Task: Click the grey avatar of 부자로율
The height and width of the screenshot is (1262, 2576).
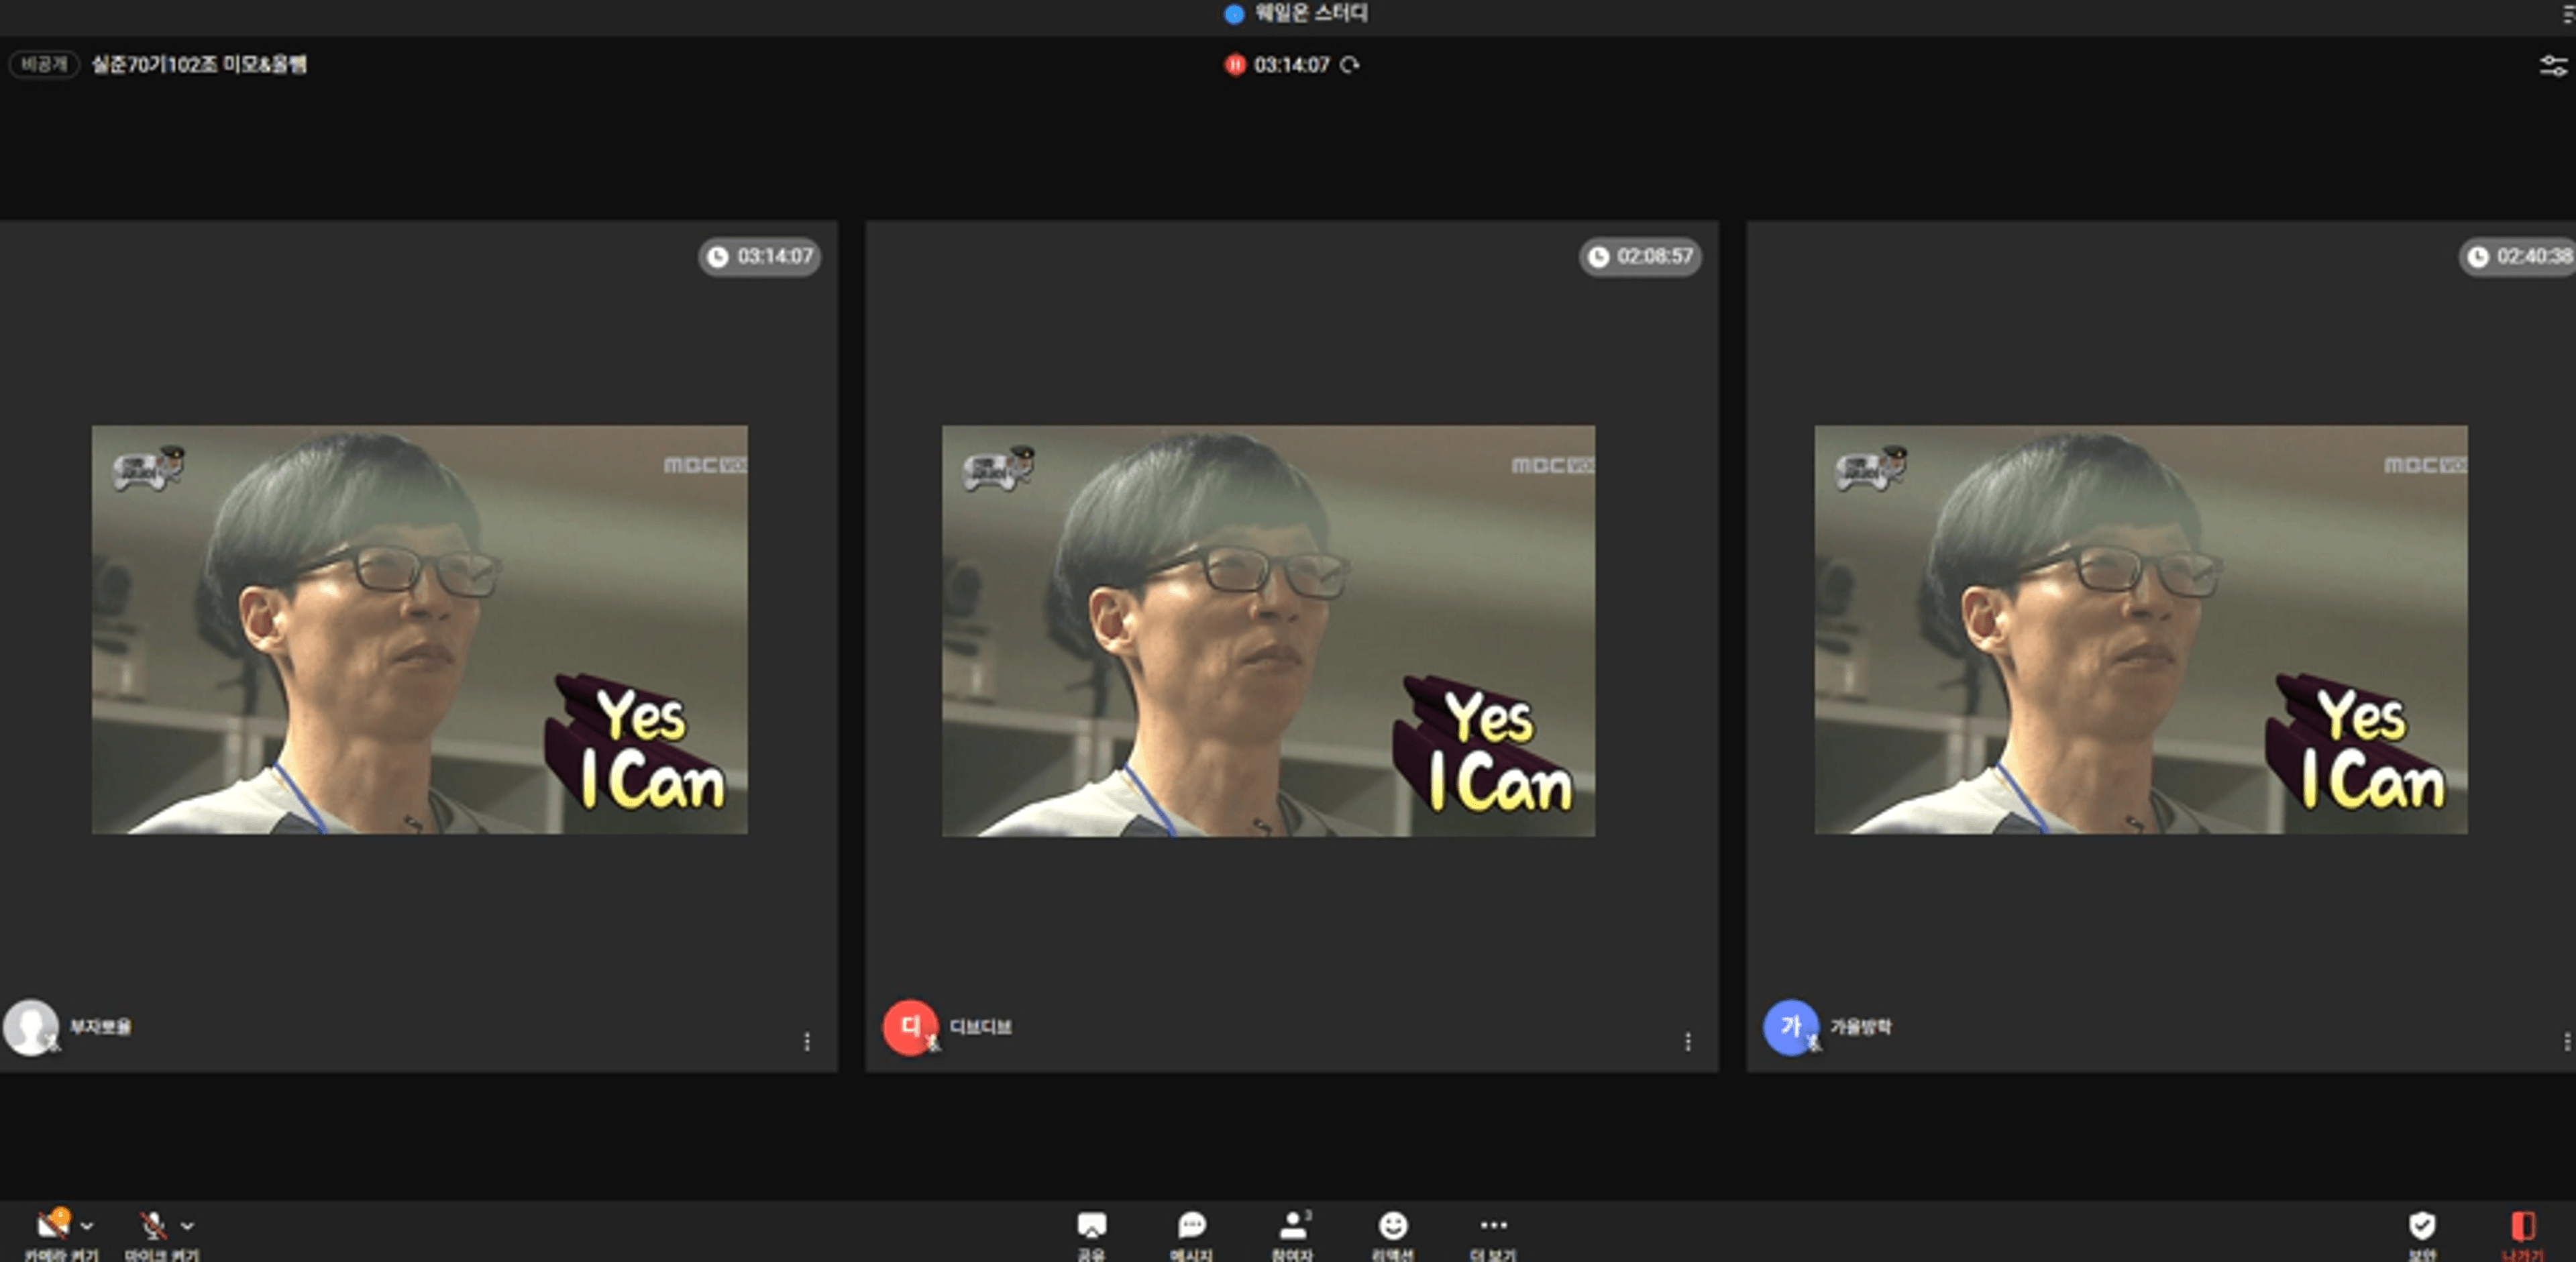Action: (31, 1027)
